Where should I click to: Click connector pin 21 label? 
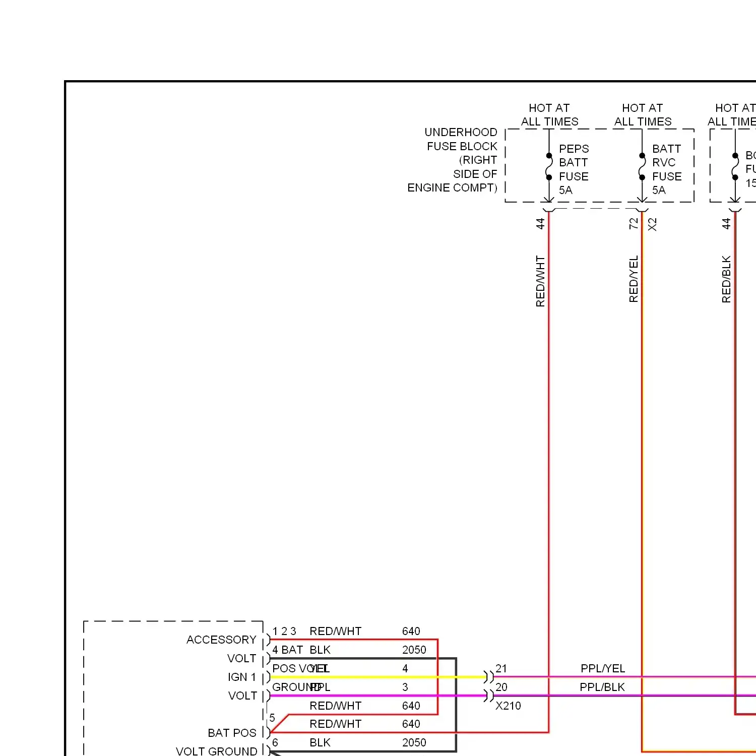pyautogui.click(x=501, y=668)
